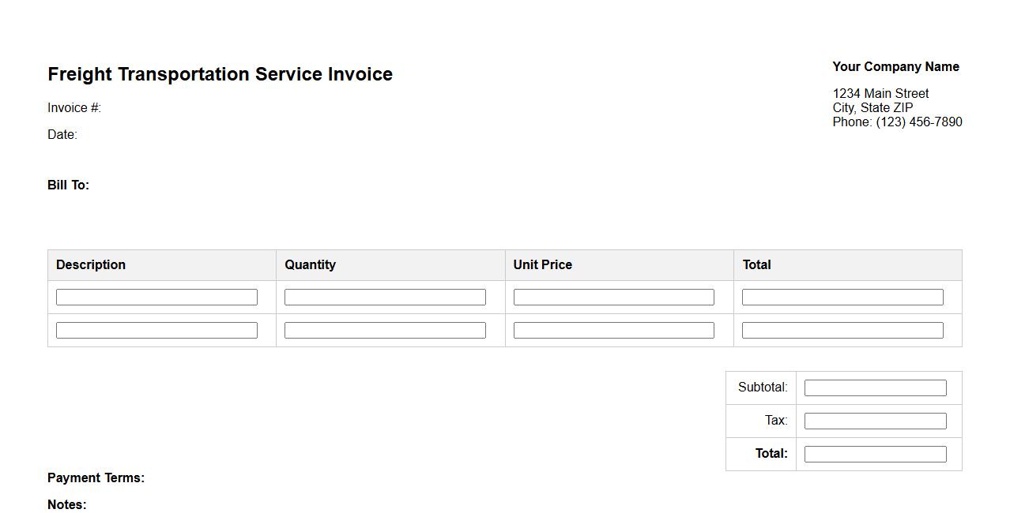Click the Phone: (123) 456-7890 line

(x=897, y=122)
